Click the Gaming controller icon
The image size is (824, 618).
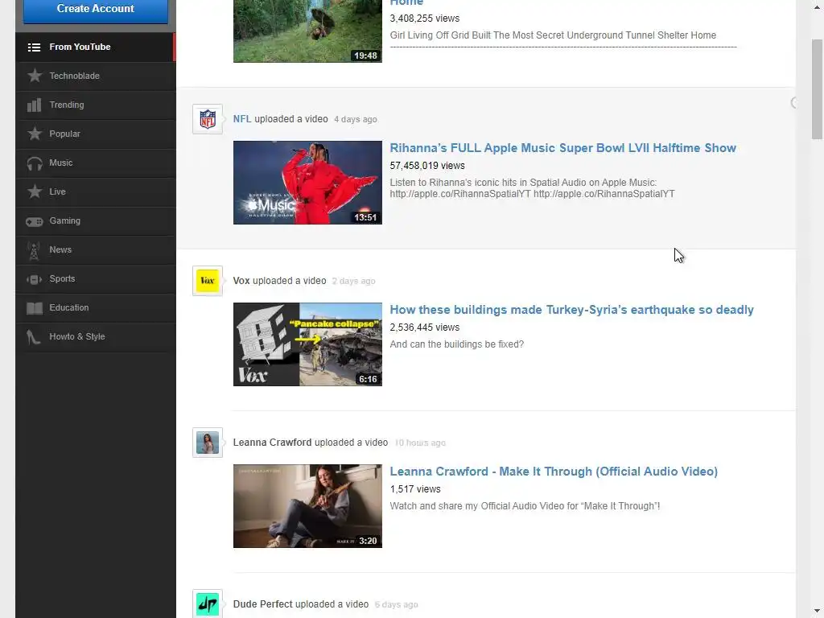pos(35,221)
